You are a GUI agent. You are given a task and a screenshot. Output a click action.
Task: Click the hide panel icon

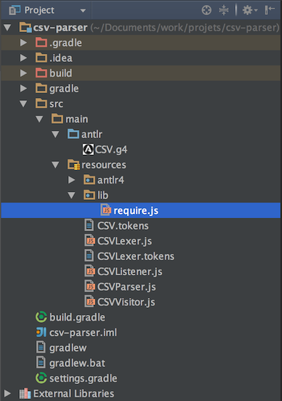[x=269, y=10]
